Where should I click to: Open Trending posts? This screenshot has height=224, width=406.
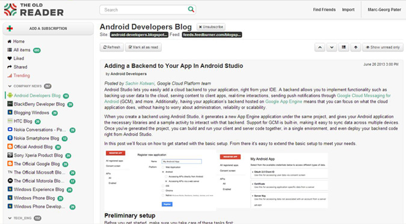coord(22,76)
